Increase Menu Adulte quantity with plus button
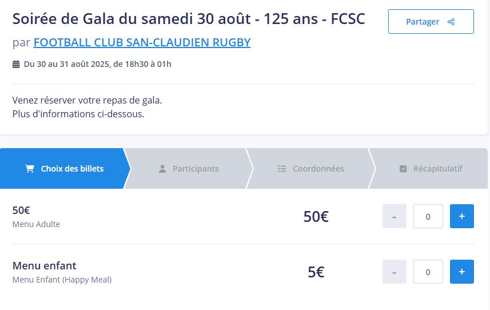 (x=462, y=216)
